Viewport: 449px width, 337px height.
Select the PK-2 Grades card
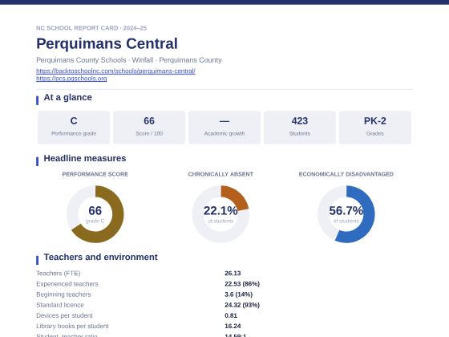pos(375,128)
